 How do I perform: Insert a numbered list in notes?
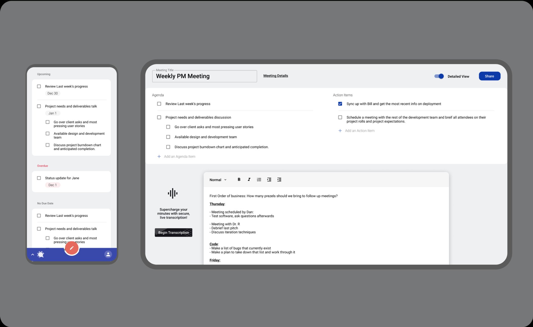pos(259,180)
